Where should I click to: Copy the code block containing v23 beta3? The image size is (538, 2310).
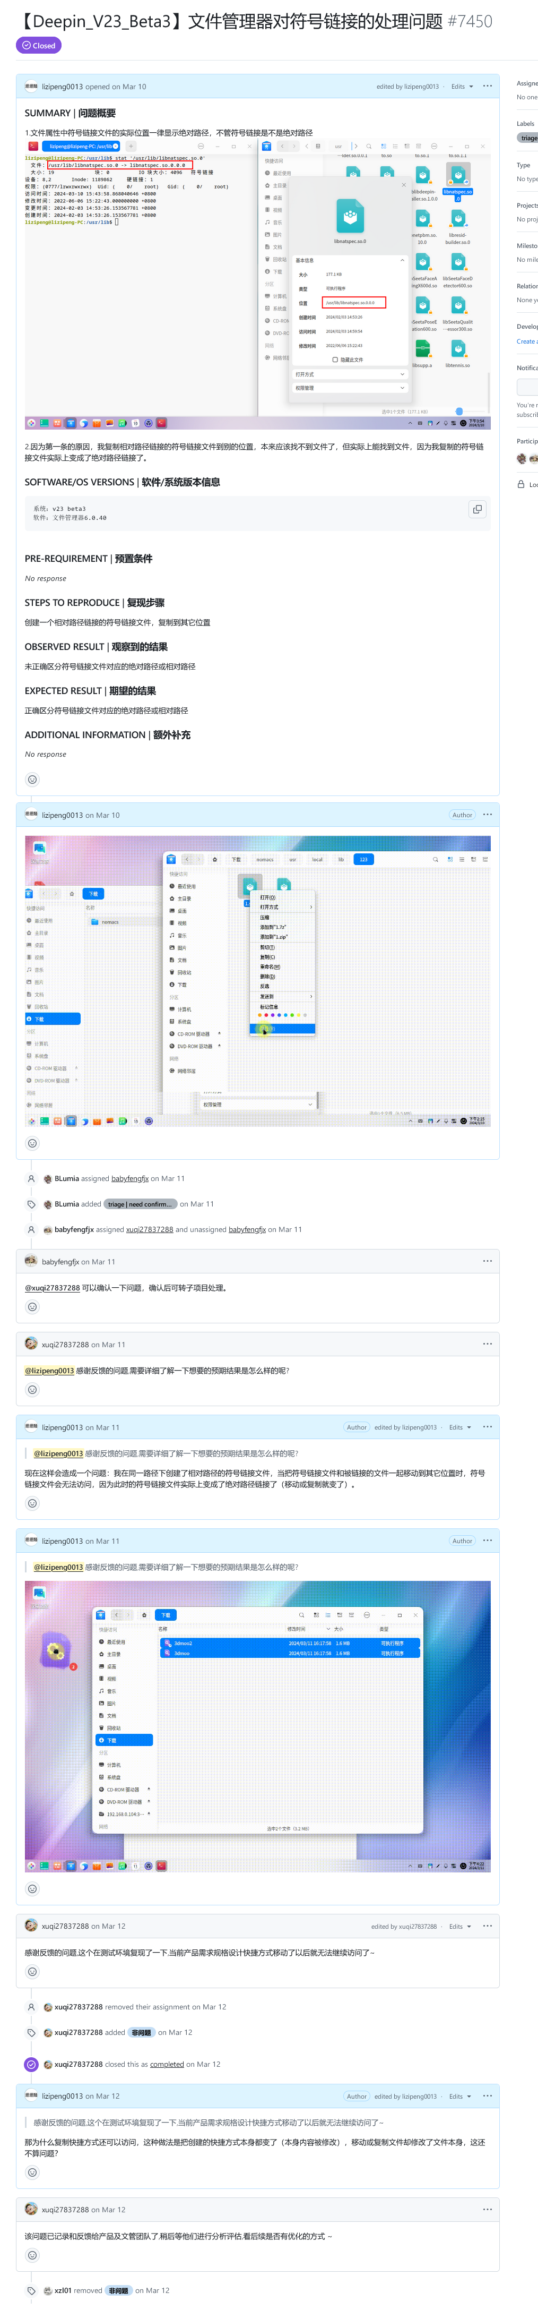click(x=477, y=509)
